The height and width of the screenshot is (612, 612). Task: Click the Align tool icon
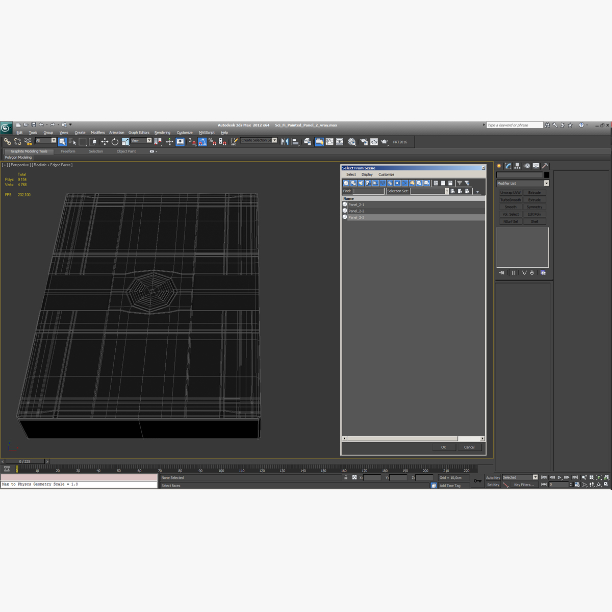click(295, 142)
